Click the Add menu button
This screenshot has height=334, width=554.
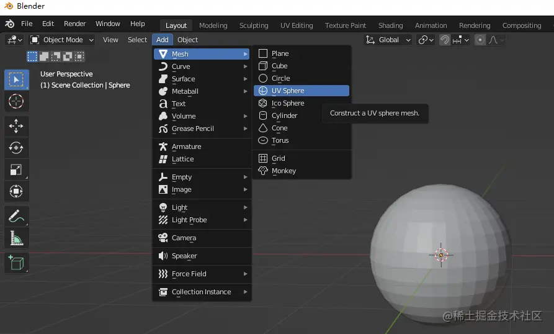163,40
